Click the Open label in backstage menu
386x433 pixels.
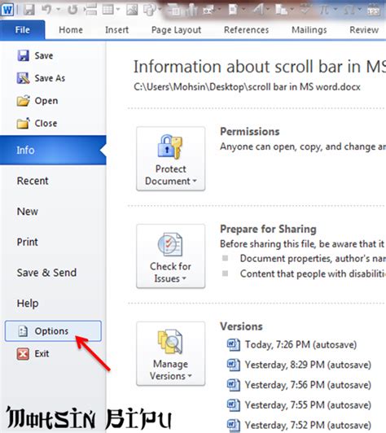46,101
